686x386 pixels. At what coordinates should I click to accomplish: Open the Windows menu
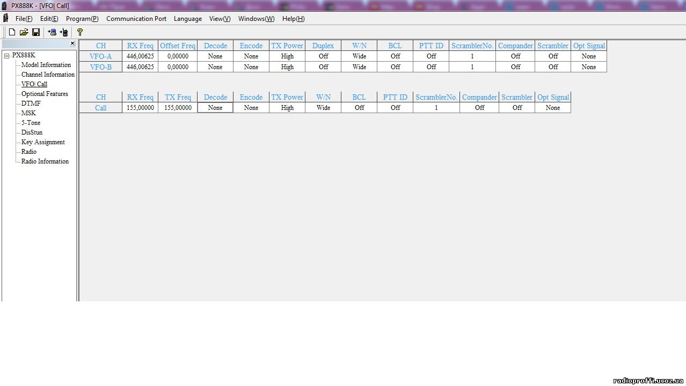[x=256, y=18]
